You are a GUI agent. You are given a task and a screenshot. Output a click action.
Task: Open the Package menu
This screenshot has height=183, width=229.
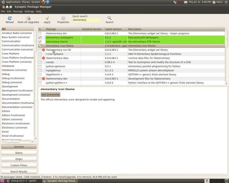pyautogui.click(x=18, y=11)
